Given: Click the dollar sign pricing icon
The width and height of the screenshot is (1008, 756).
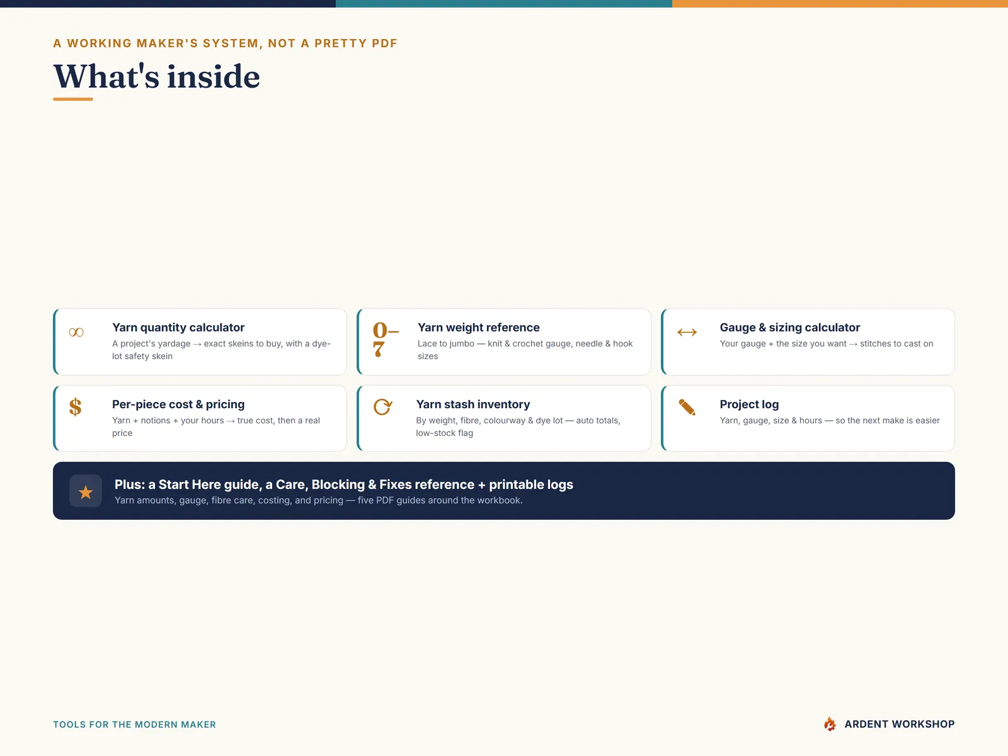Looking at the screenshot, I should click(76, 407).
